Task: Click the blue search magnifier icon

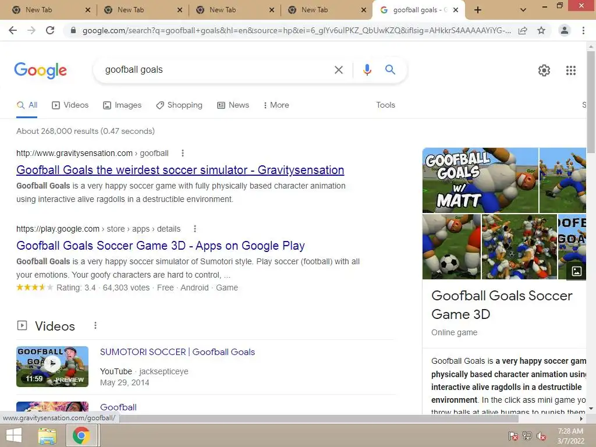Action: [x=390, y=70]
